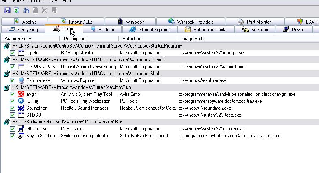The width and height of the screenshot is (319, 173).
Task: Click the Find binoculars icon
Action: click(26, 11)
